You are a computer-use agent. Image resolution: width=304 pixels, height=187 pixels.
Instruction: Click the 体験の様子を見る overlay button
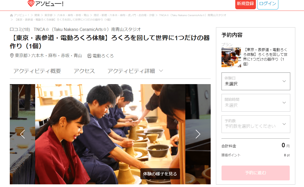coord(160,174)
